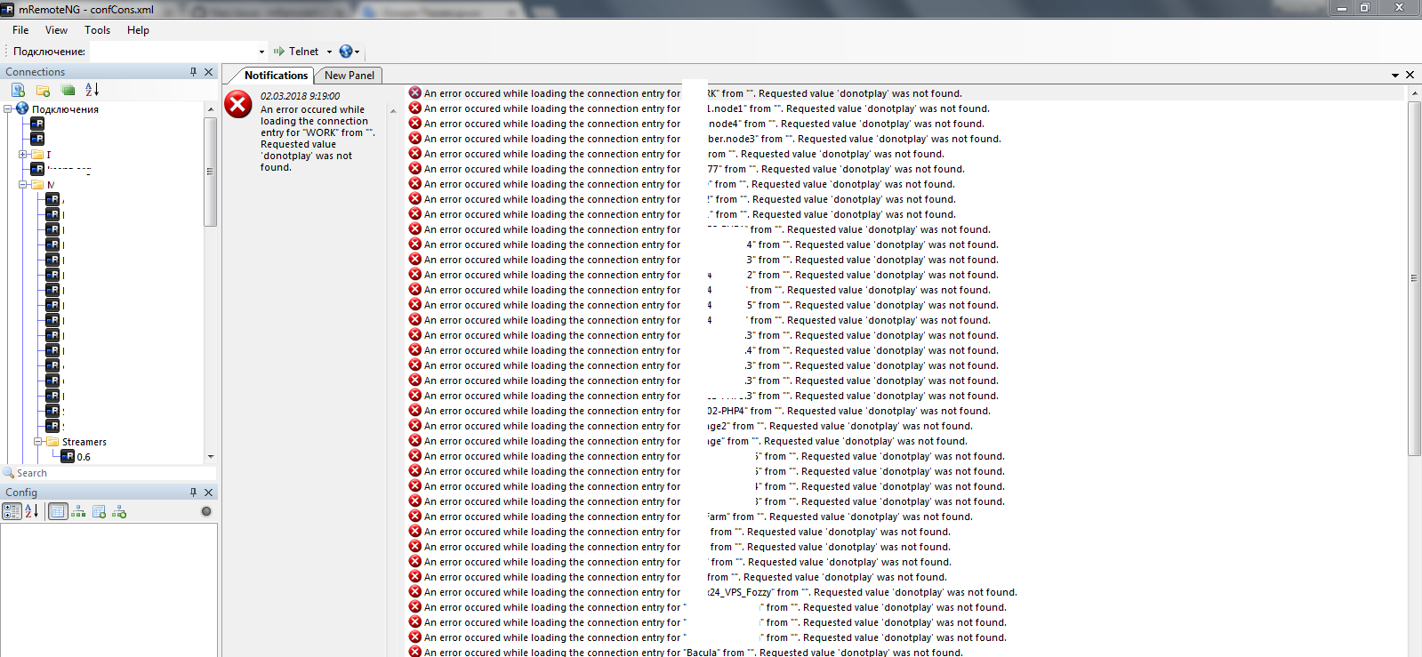This screenshot has width=1422, height=657.
Task: Switch to the Notifications tab
Action: pos(276,76)
